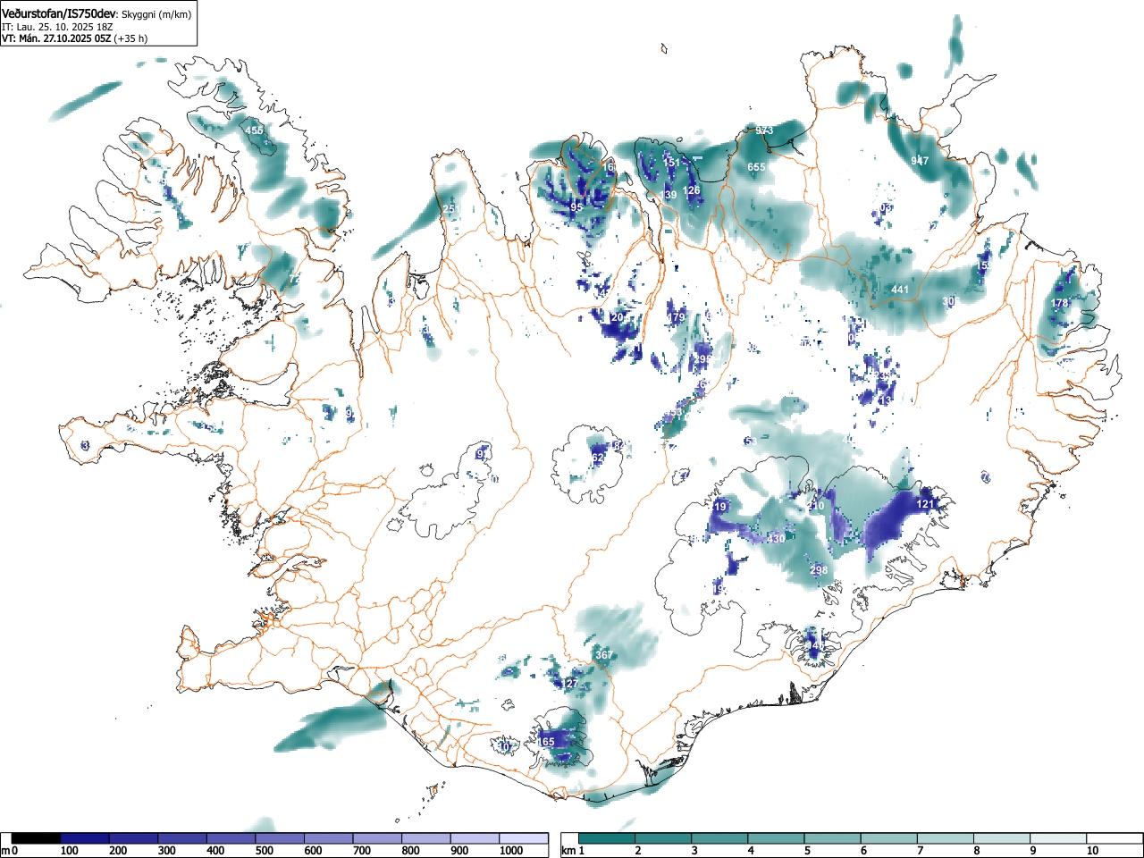
Task: Click the visibility value 430 on the glacier
Action: pos(777,539)
